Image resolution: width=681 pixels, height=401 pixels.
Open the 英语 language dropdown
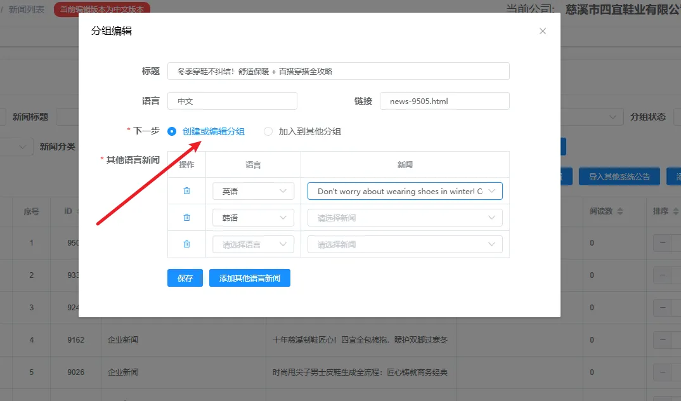click(x=253, y=191)
